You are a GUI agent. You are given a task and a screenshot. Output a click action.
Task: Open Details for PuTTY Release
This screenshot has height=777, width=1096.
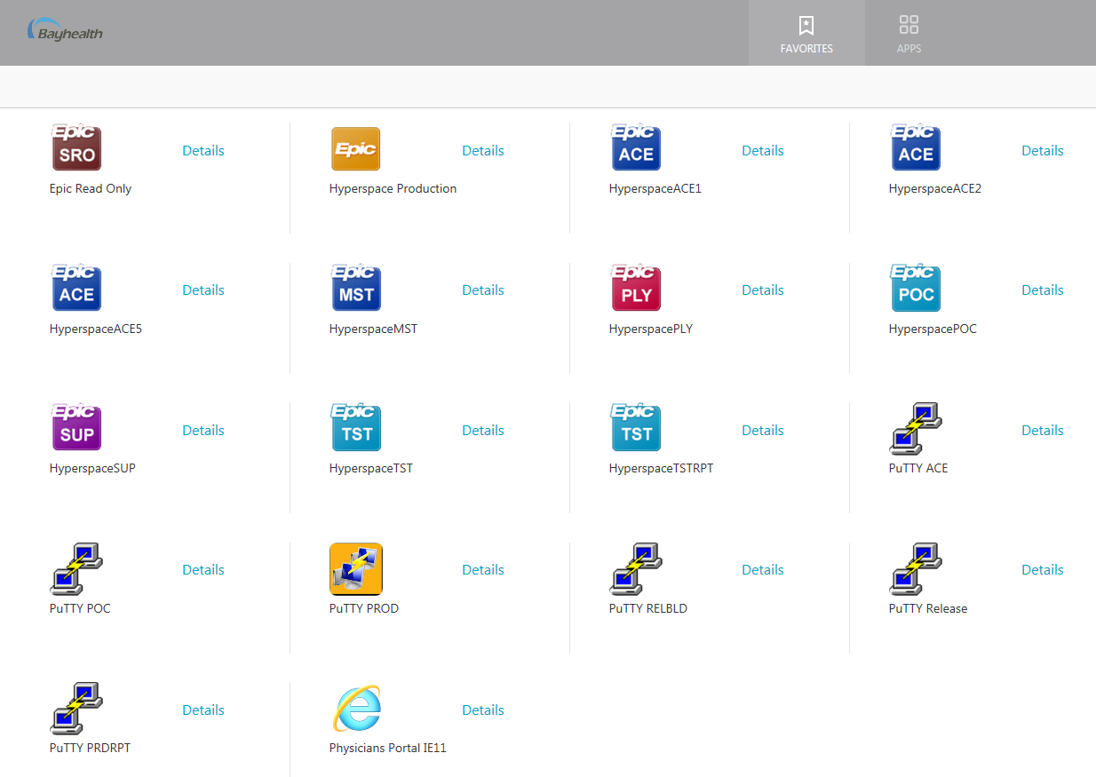pos(1042,569)
